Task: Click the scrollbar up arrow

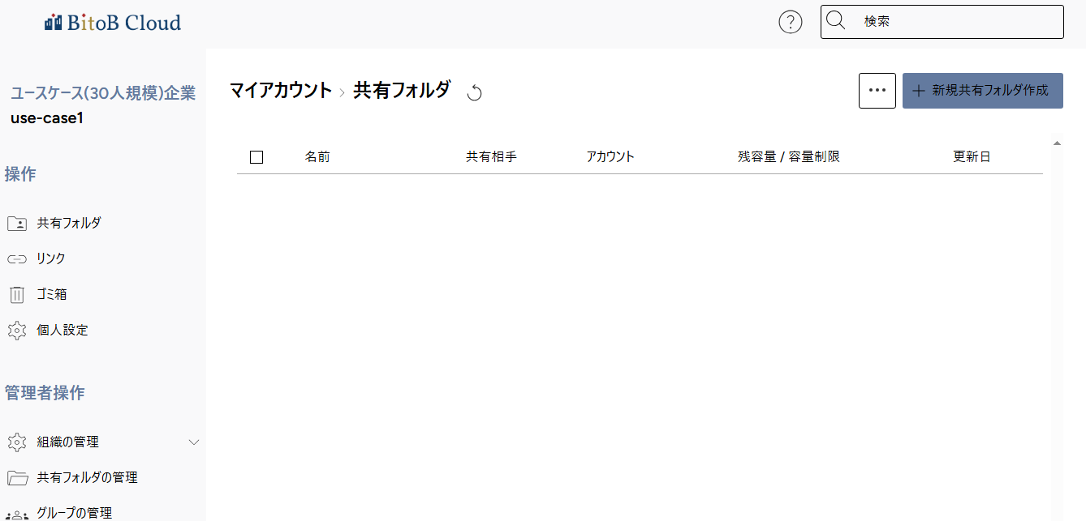Action: pos(1057,143)
